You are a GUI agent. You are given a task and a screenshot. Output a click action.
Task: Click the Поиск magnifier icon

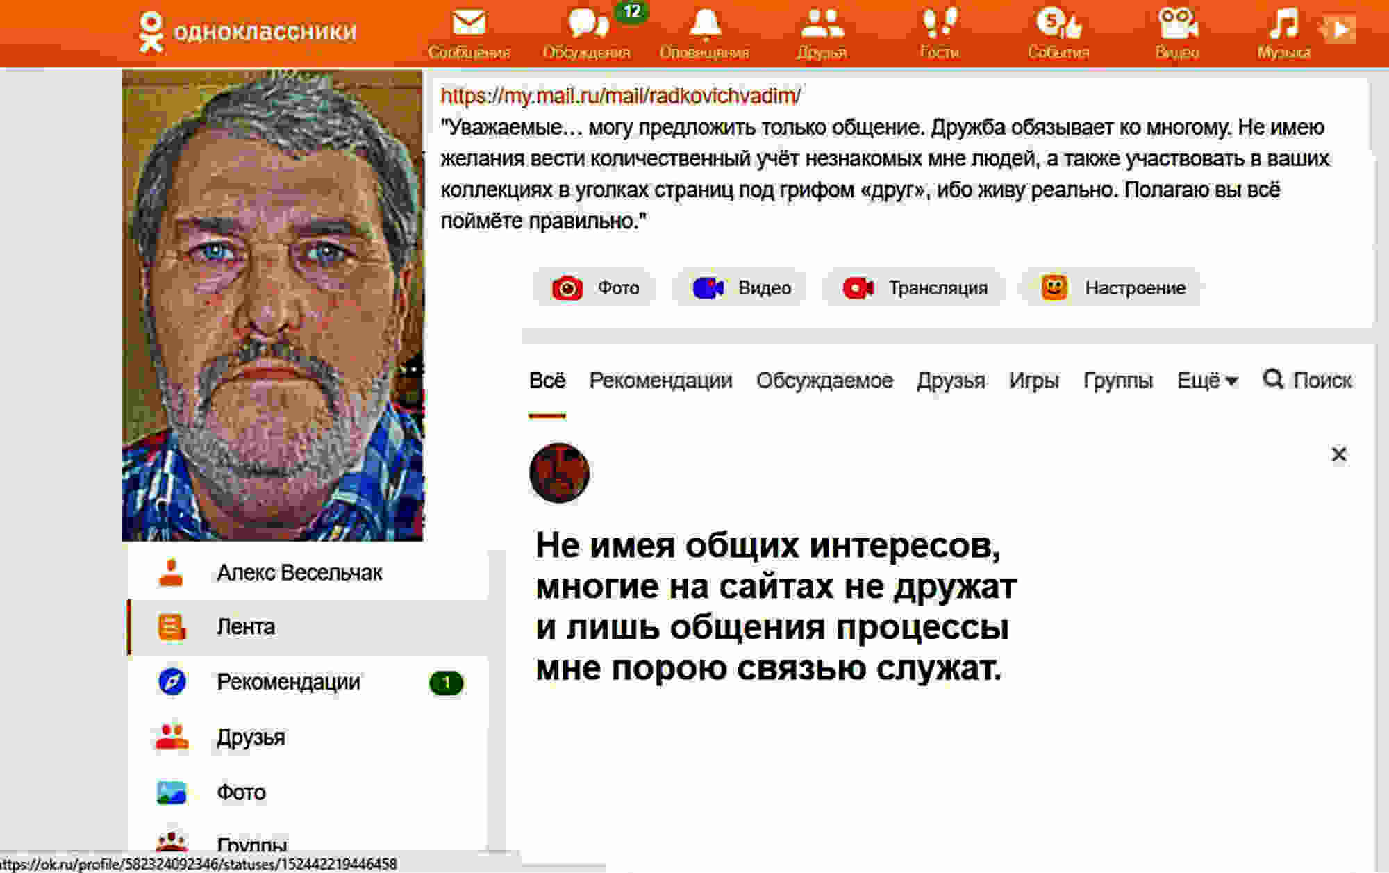coord(1273,379)
